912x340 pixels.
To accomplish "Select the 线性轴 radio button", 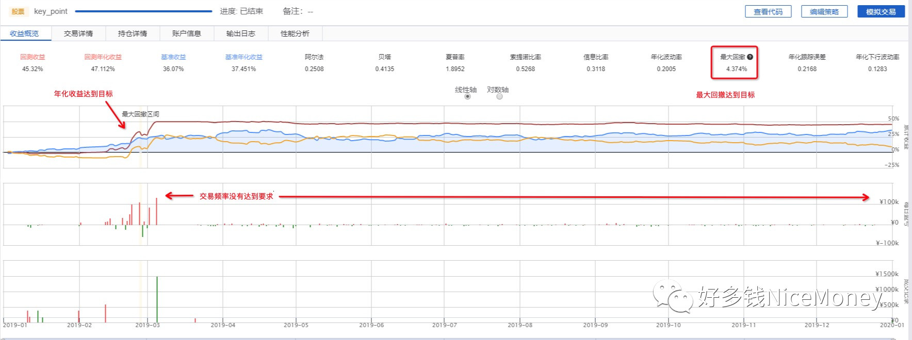I will pos(467,96).
